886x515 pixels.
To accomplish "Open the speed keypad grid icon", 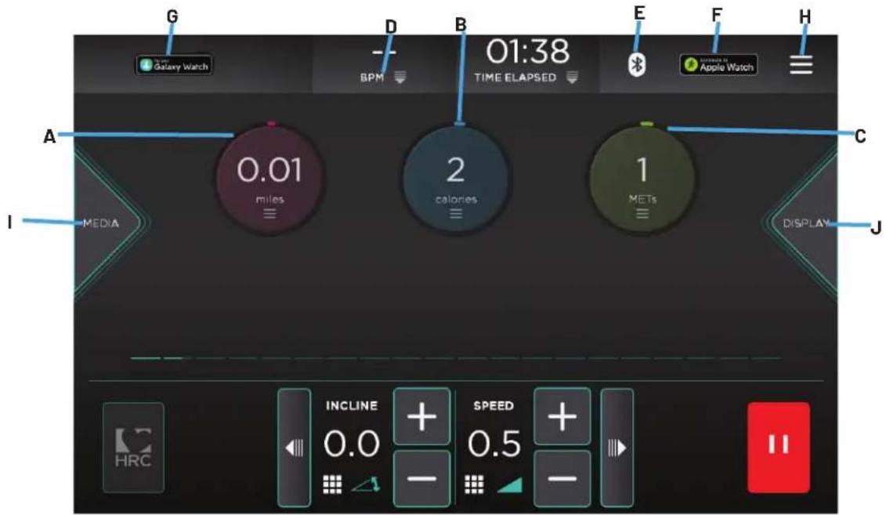I will pos(474,484).
